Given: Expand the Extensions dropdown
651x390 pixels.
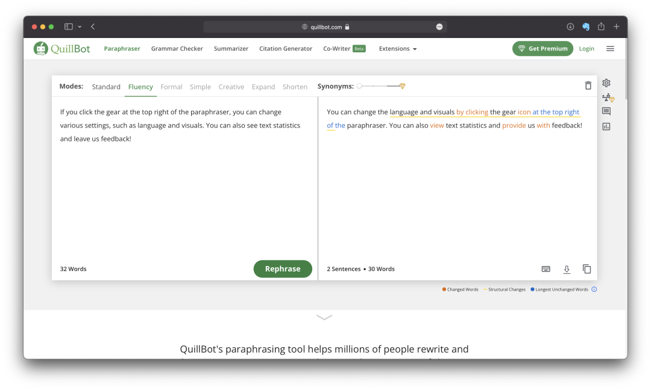Looking at the screenshot, I should point(398,49).
